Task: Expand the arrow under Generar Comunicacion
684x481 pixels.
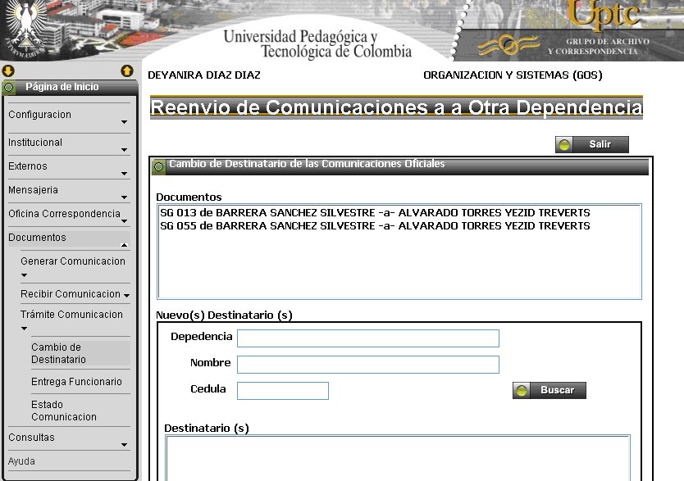Action: click(24, 275)
